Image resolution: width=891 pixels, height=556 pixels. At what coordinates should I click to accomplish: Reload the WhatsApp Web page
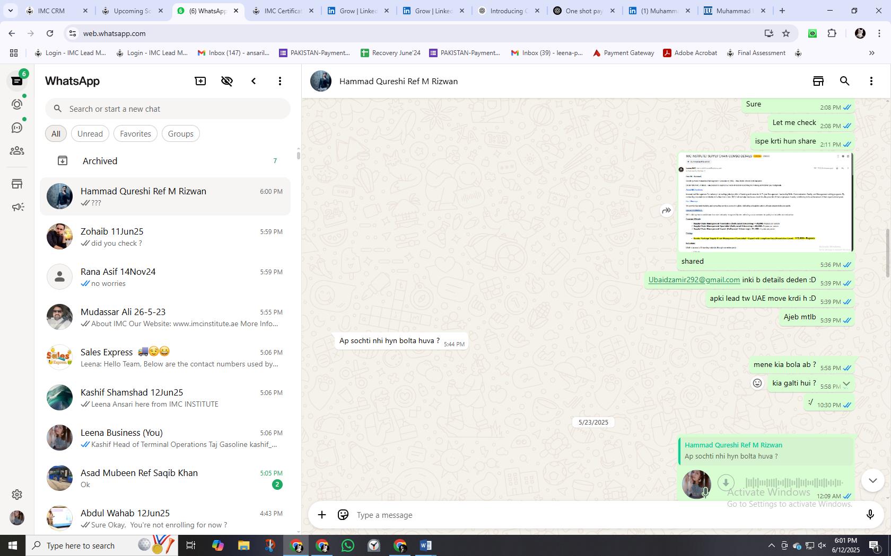50,33
